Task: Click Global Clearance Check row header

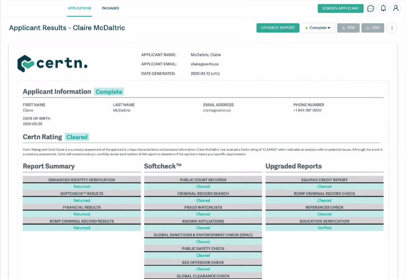Action: pyautogui.click(x=203, y=276)
